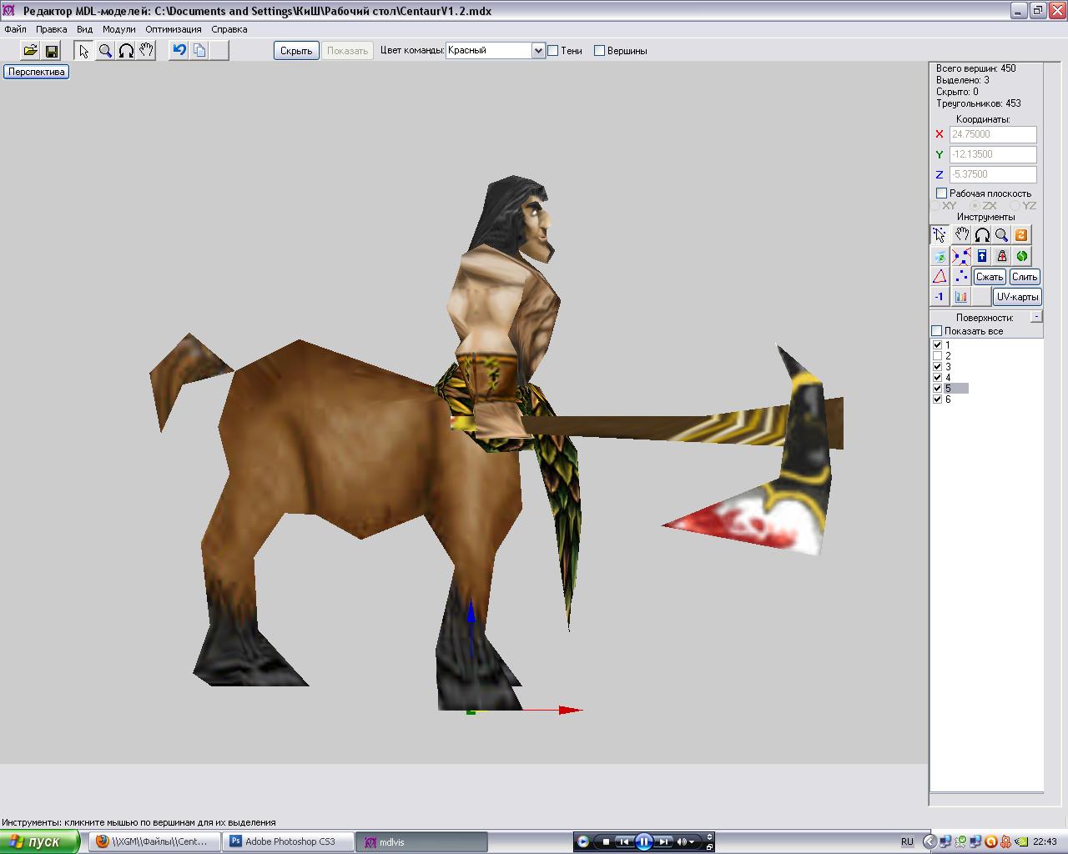Activate the zoom magnifier in the top toolbar
Viewport: 1068px width, 854px height.
(105, 50)
